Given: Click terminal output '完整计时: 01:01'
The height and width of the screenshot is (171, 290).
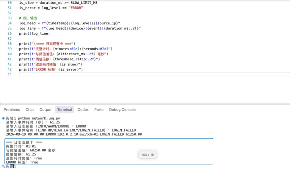Looking at the screenshot, I should coord(21,146).
